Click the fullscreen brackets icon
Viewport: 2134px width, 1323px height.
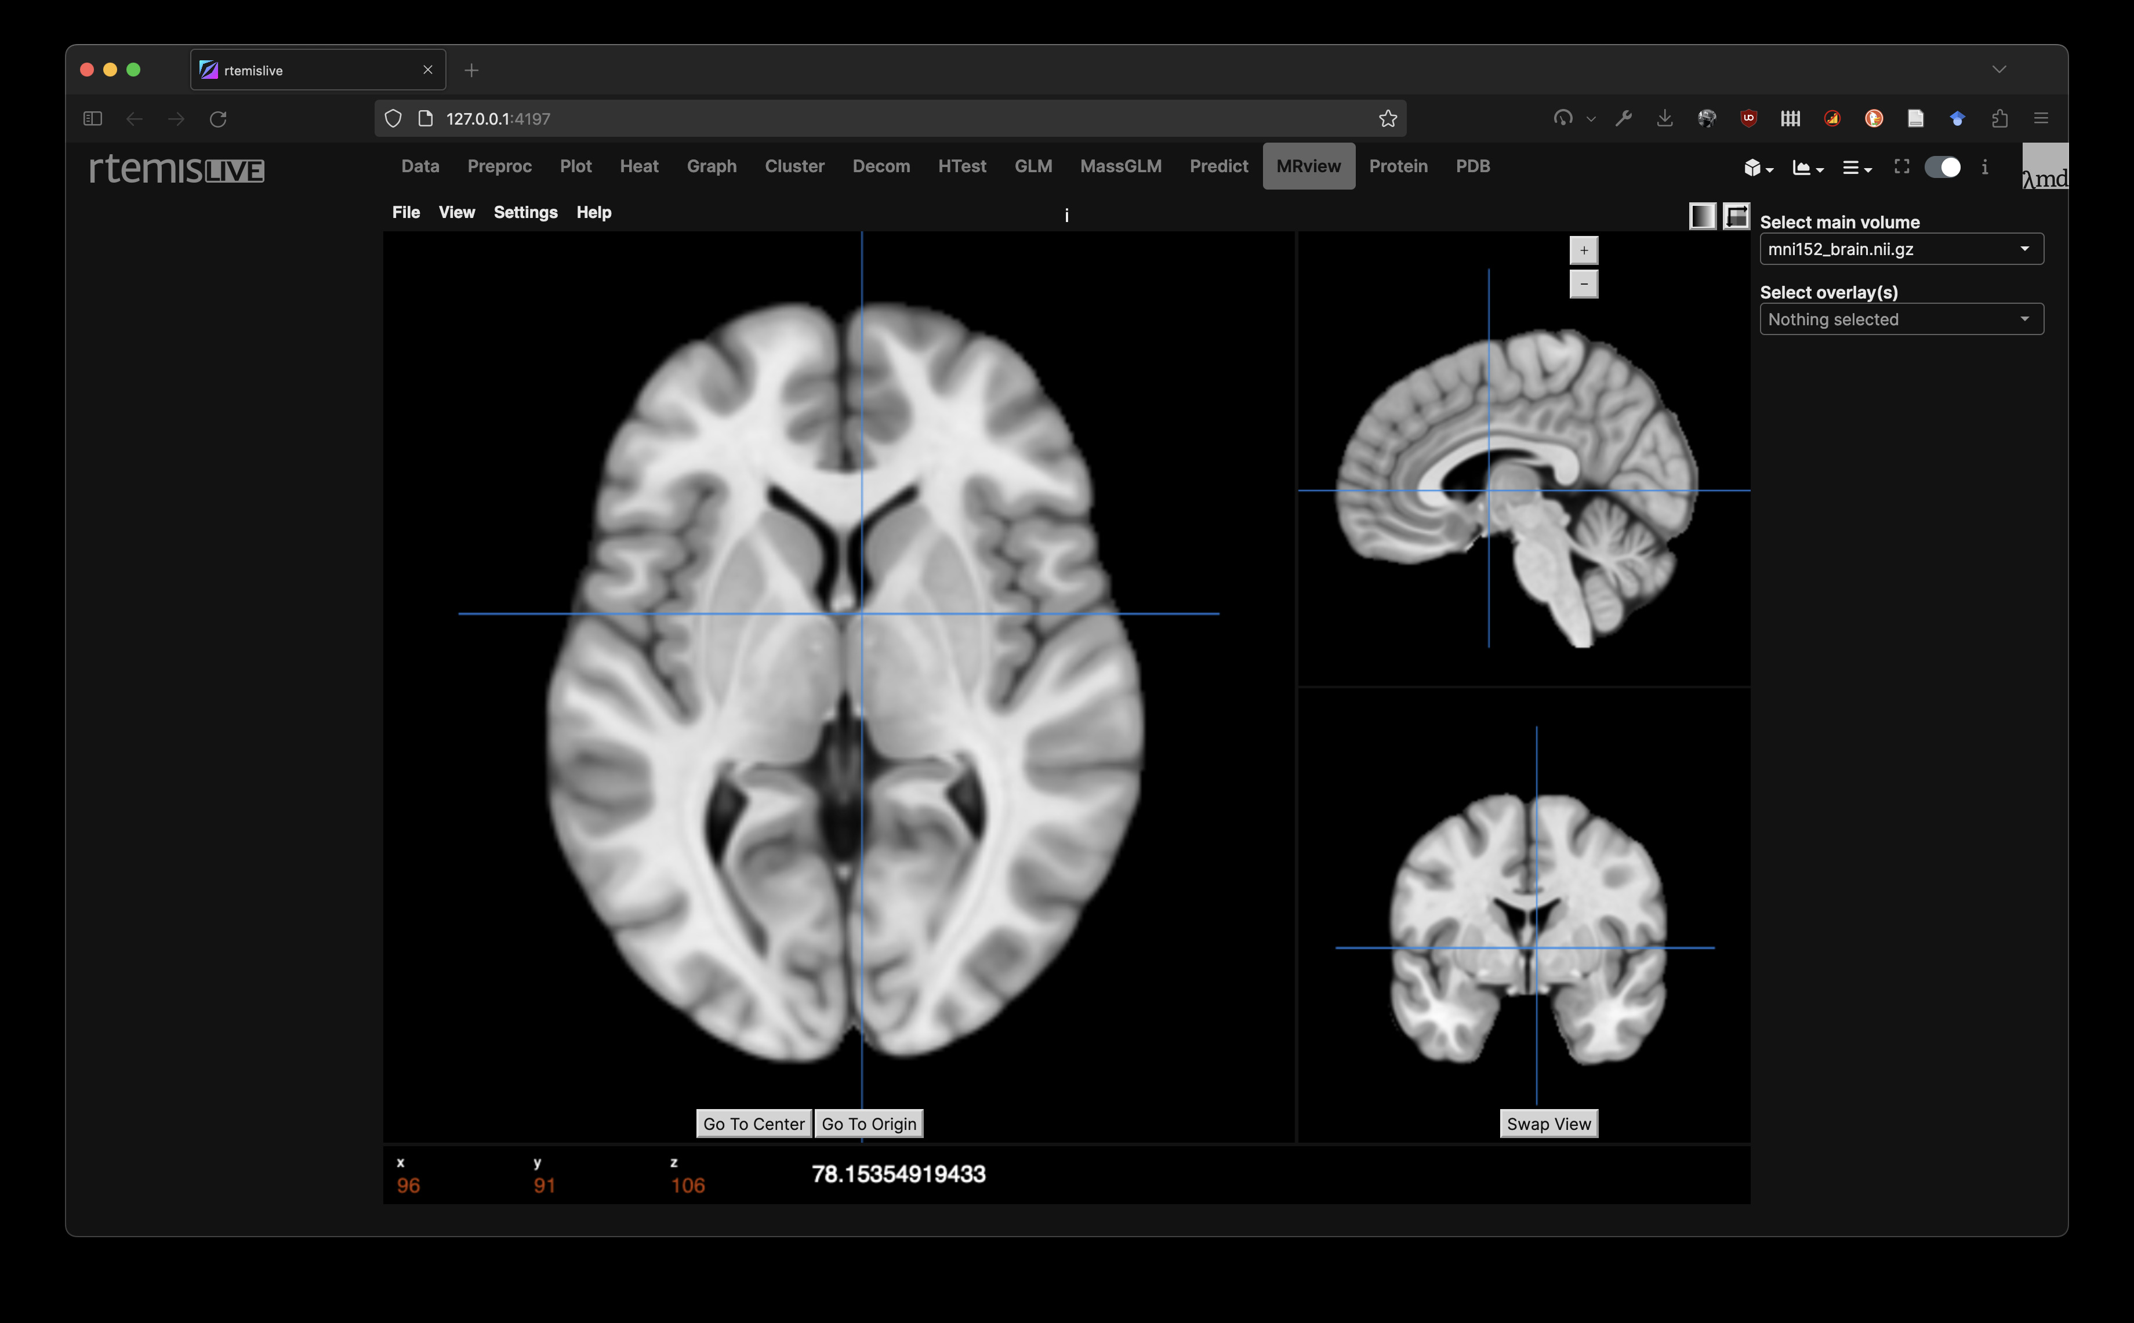1901,166
